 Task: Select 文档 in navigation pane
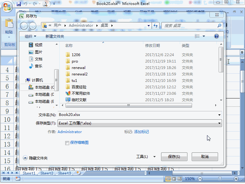pos(36,59)
